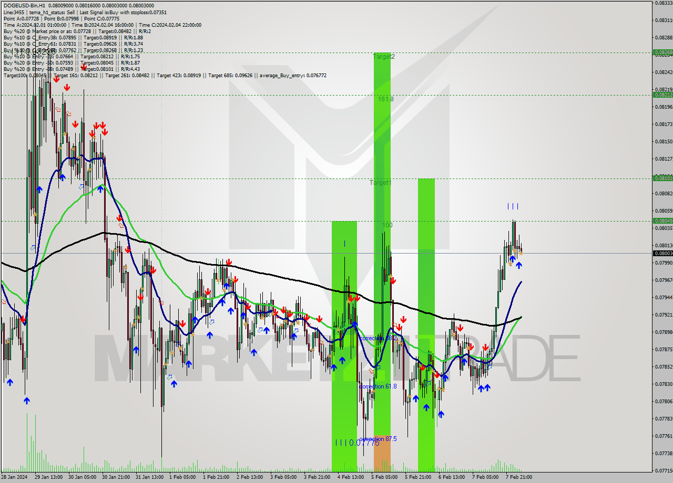
Task: Select the 31 Jan 13:00 time label
Action: tap(149, 477)
